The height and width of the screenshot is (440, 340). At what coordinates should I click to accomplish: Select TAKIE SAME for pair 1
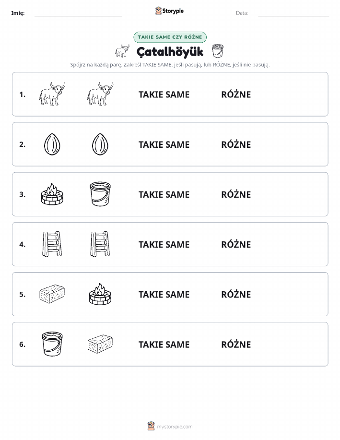(164, 95)
